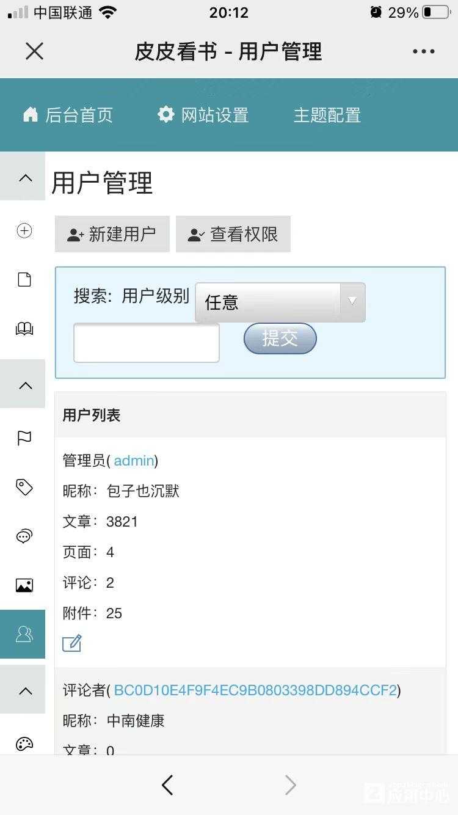This screenshot has width=458, height=815.
Task: Focus the user search text field
Action: click(147, 343)
